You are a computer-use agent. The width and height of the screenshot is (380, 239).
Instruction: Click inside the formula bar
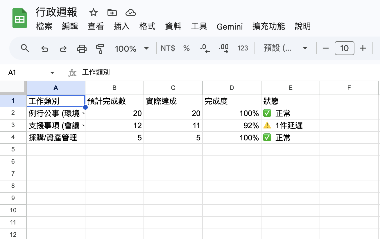(x=174, y=72)
